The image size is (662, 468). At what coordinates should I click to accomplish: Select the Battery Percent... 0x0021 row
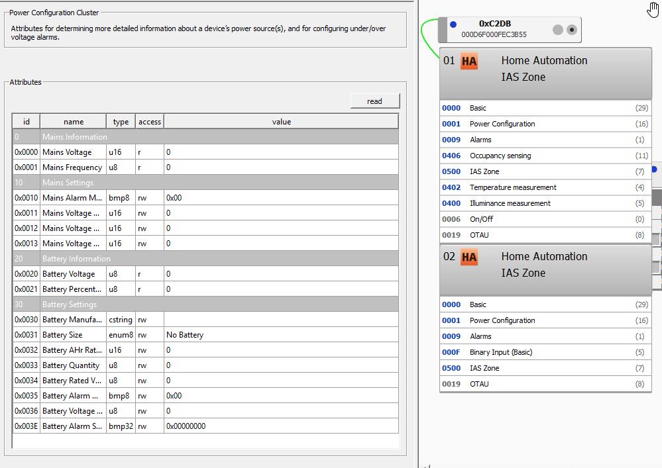(205, 289)
